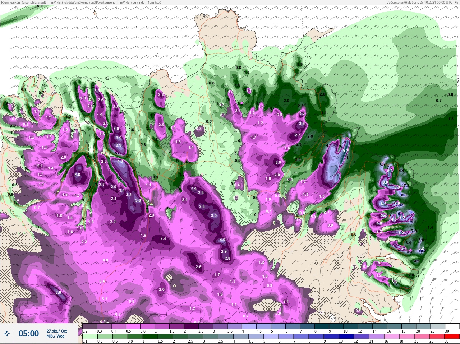The height and width of the screenshot is (344, 460).
Task: Click the "Veðurstofan/HM750m: 27.10.2021 00:00 UTC" run label
Action: tap(423, 2)
